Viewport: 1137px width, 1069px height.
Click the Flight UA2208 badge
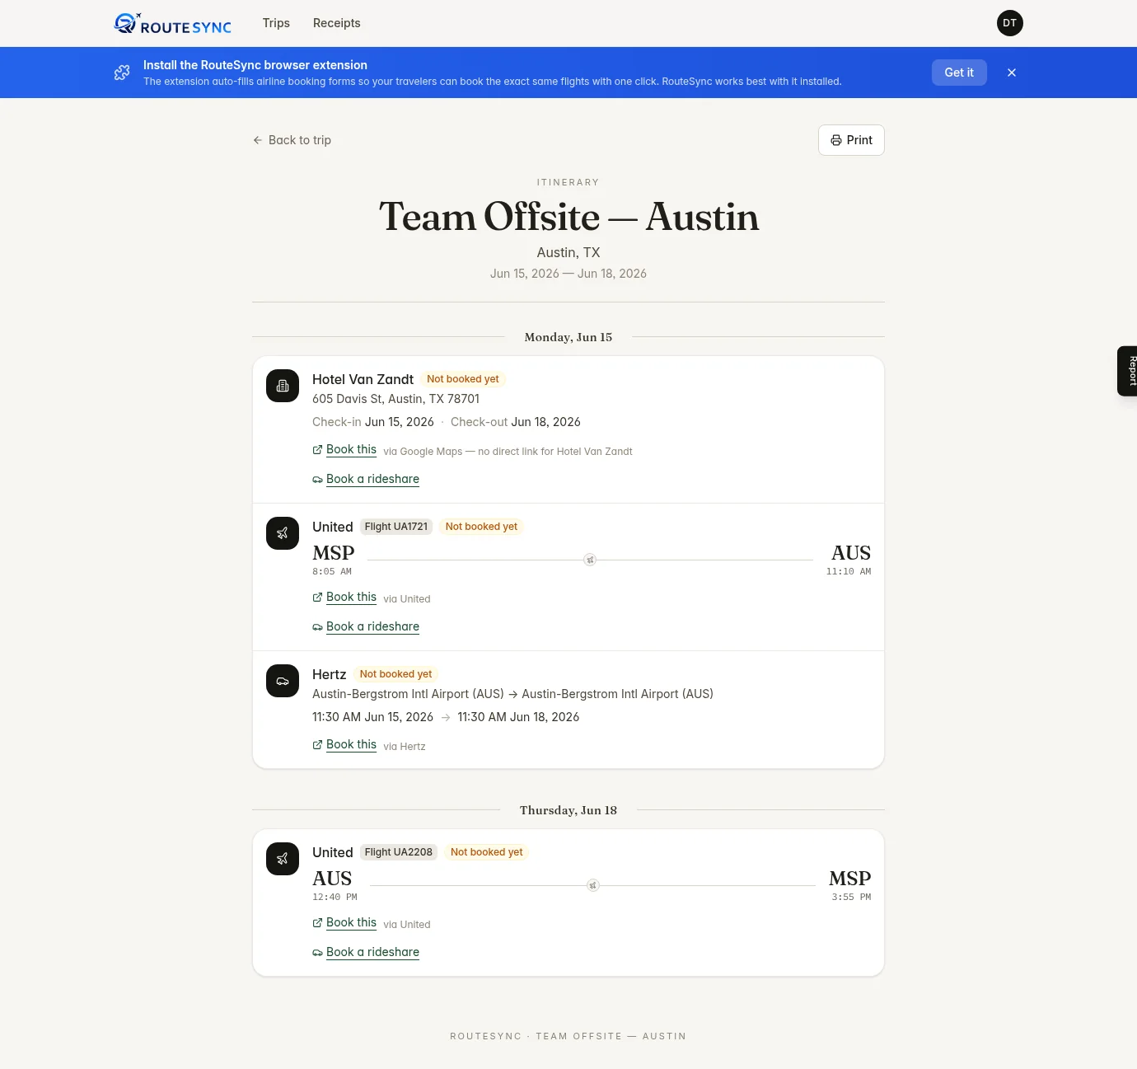(399, 852)
